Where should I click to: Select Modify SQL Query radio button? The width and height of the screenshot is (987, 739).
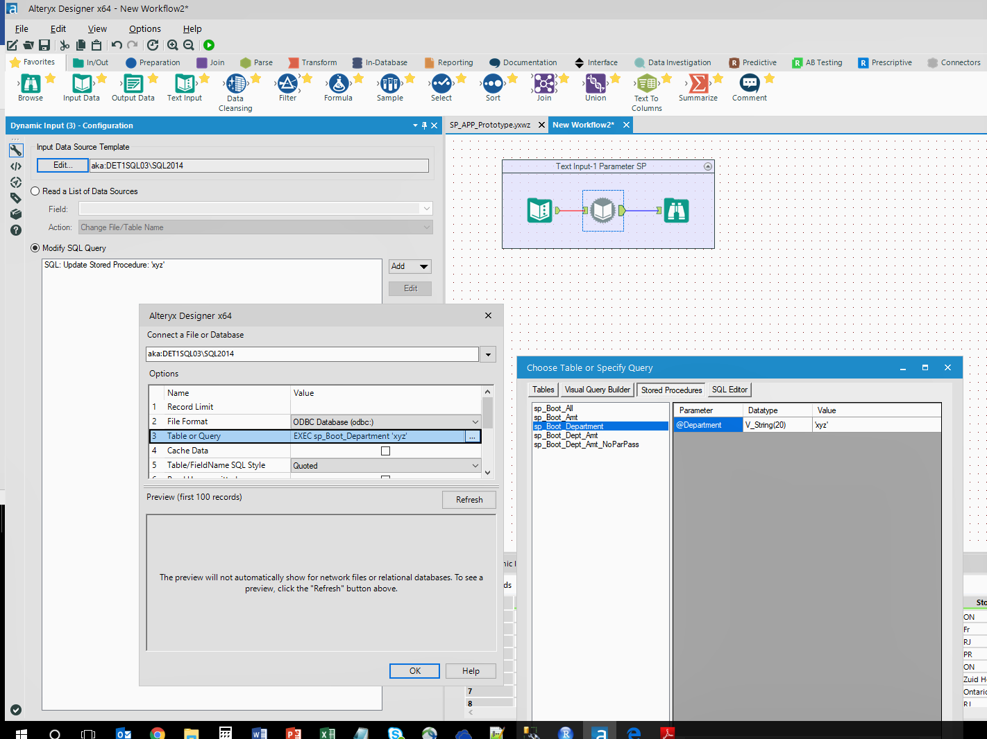point(35,248)
